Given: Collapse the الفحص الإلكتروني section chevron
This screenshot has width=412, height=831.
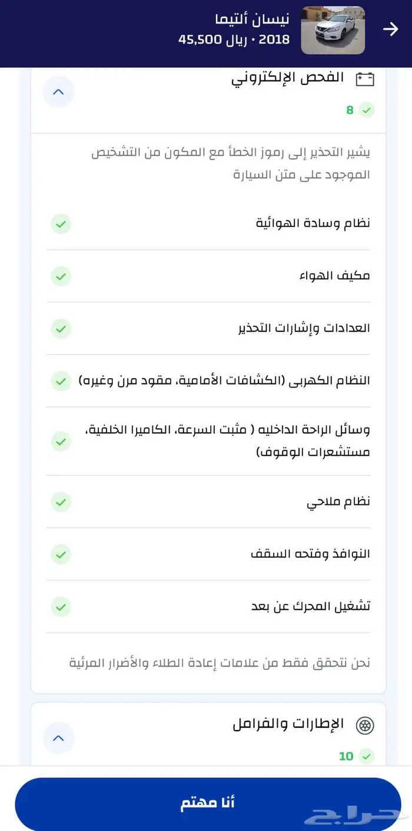Looking at the screenshot, I should (59, 92).
